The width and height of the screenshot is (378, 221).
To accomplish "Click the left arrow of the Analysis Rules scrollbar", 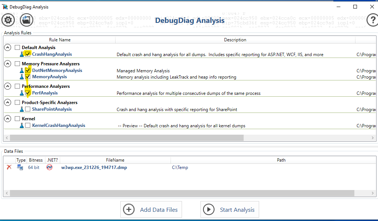I will tap(7, 138).
